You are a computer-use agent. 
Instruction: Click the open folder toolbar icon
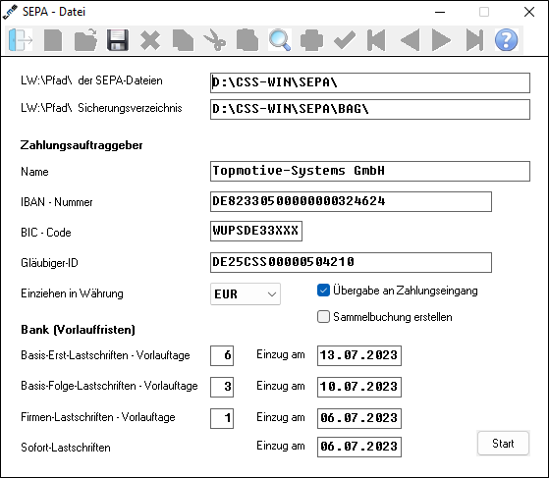click(x=85, y=40)
